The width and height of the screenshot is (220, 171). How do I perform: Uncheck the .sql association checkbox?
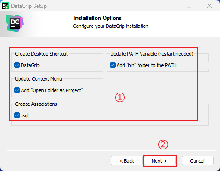click(17, 115)
